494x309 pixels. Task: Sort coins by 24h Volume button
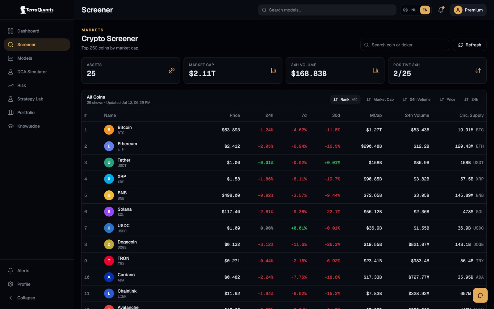click(x=416, y=99)
